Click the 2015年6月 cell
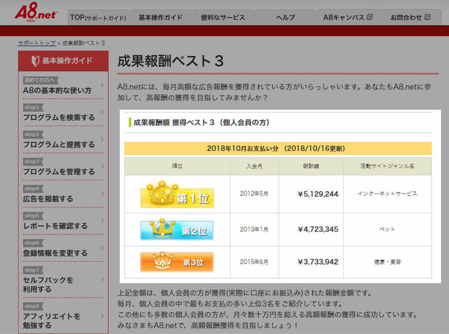This screenshot has width=449, height=334. coord(254,262)
